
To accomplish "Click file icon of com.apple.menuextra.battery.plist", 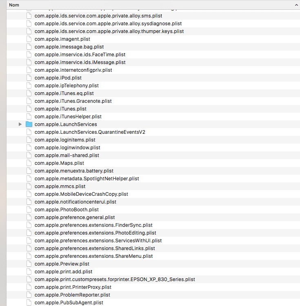I will [x=29, y=171].
